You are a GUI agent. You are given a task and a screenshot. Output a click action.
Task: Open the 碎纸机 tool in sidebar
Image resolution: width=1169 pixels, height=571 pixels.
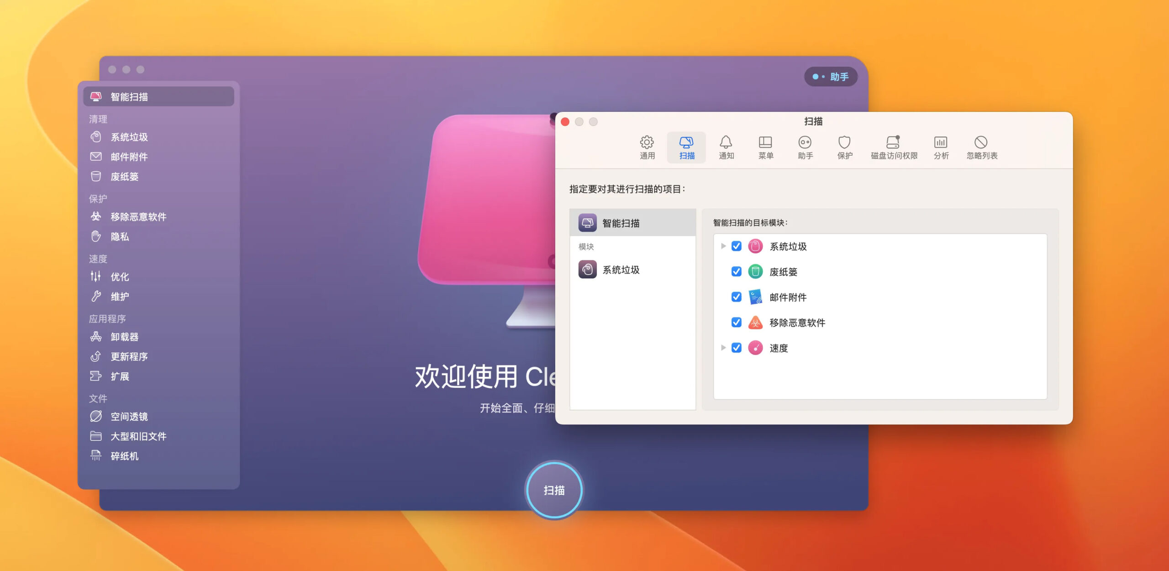pos(123,455)
